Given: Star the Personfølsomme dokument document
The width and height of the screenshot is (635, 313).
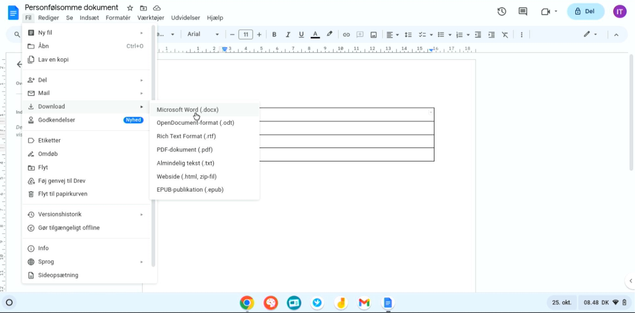Looking at the screenshot, I should pos(130,8).
